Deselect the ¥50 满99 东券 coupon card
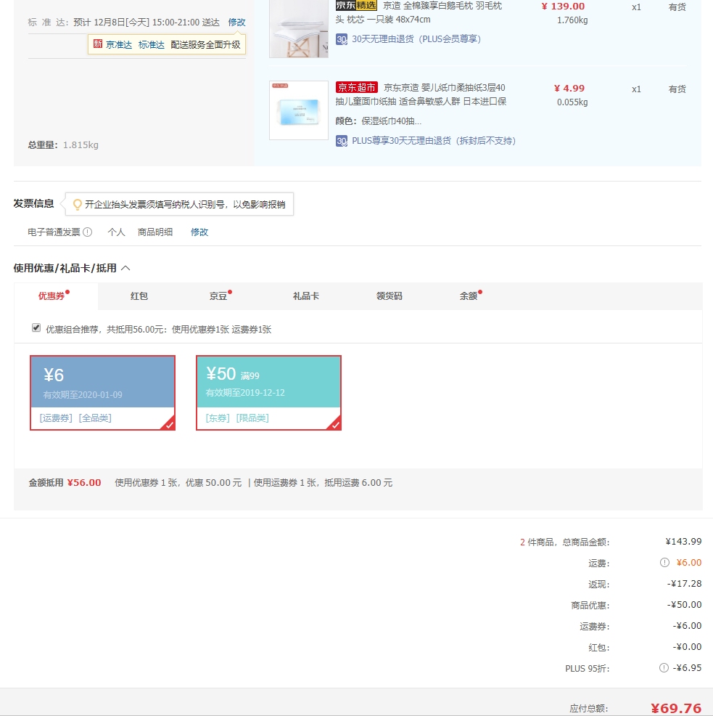 (268, 393)
